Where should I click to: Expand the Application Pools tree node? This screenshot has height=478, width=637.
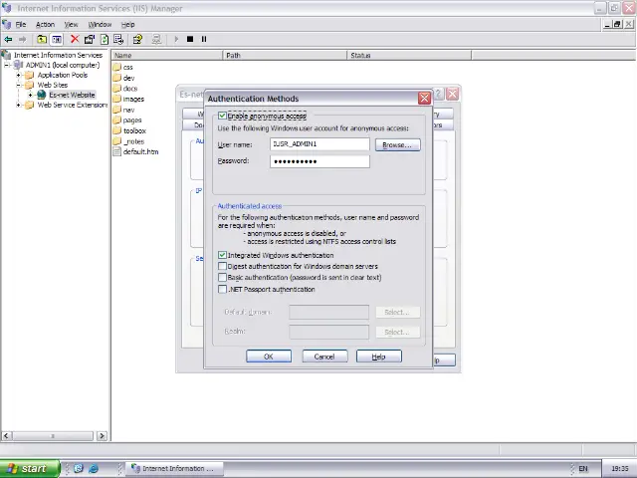(19, 75)
